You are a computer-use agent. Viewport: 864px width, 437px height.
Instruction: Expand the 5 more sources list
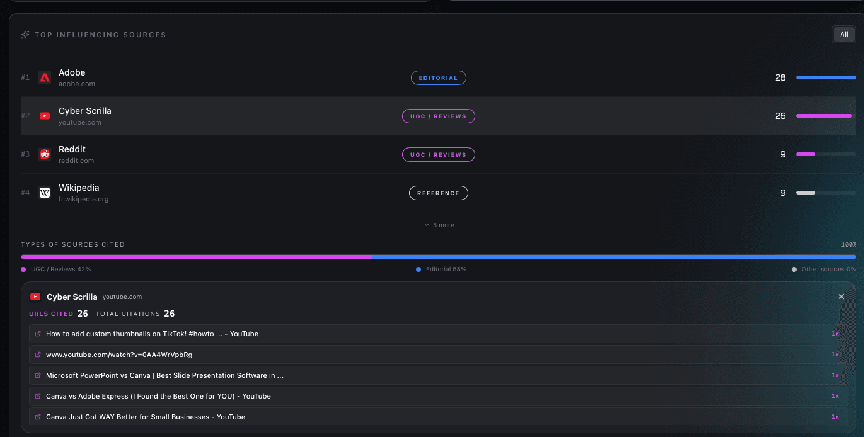(x=439, y=225)
